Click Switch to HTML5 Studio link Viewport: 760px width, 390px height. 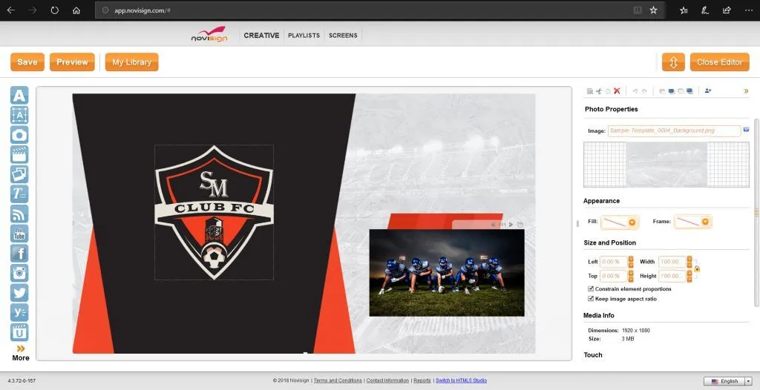(x=461, y=380)
